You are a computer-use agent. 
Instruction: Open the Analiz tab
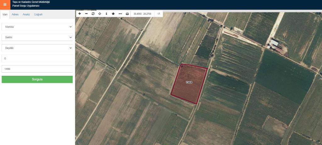tap(26, 14)
